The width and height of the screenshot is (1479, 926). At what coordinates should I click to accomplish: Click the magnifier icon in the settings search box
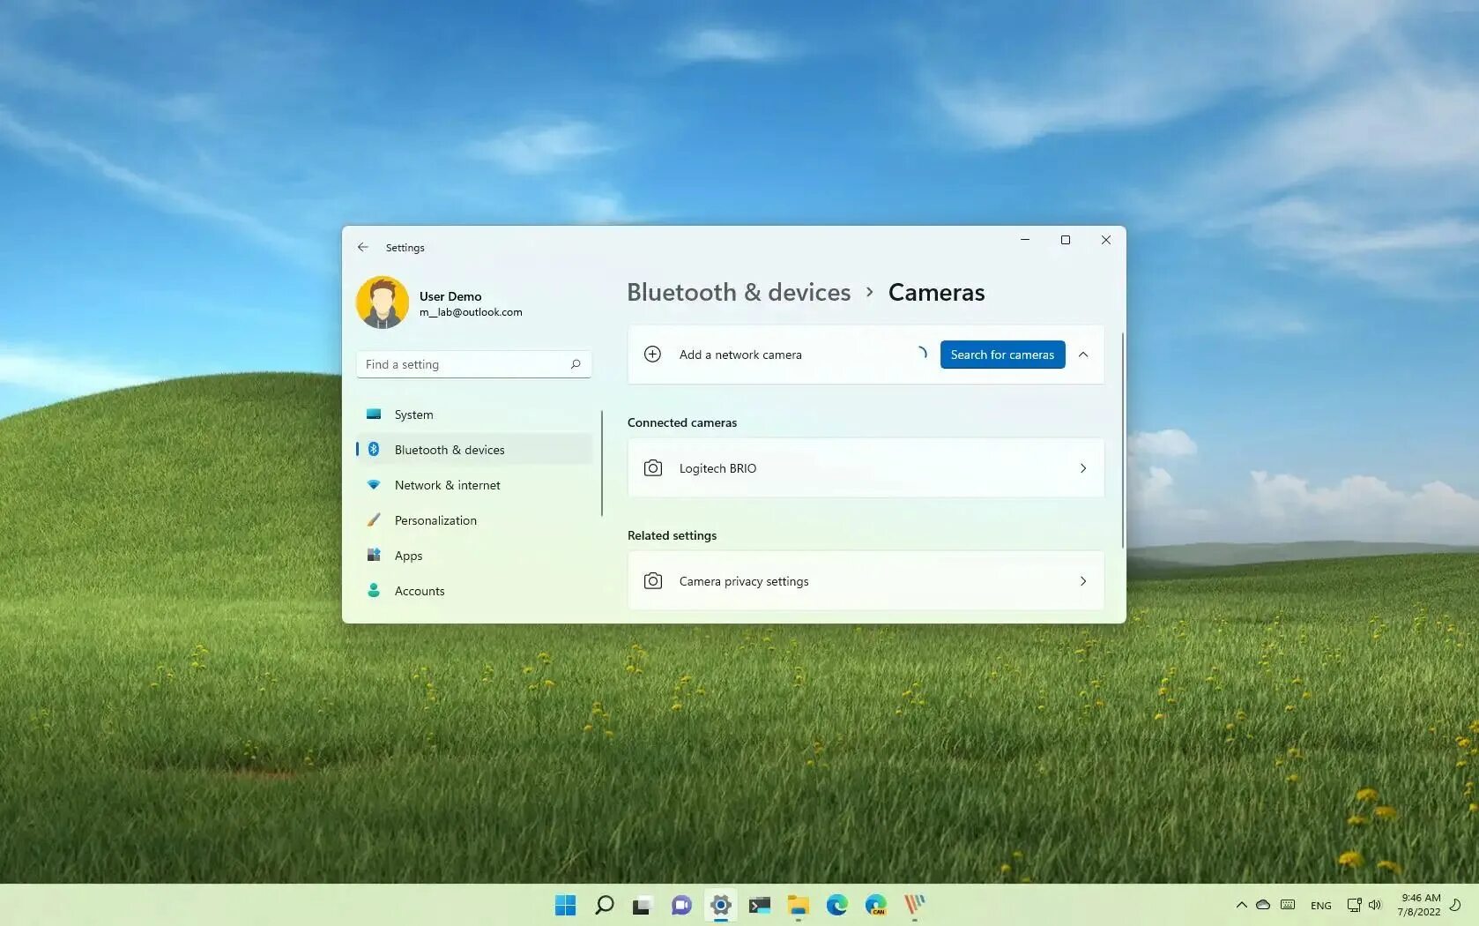(576, 364)
